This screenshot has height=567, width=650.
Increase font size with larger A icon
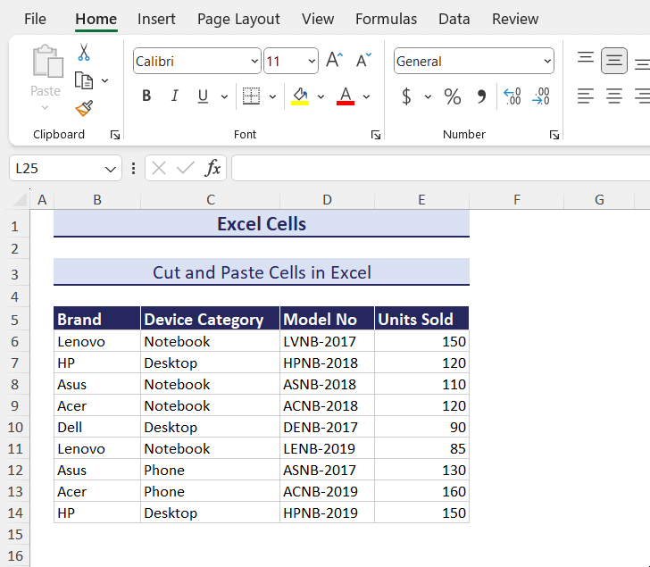coord(334,61)
